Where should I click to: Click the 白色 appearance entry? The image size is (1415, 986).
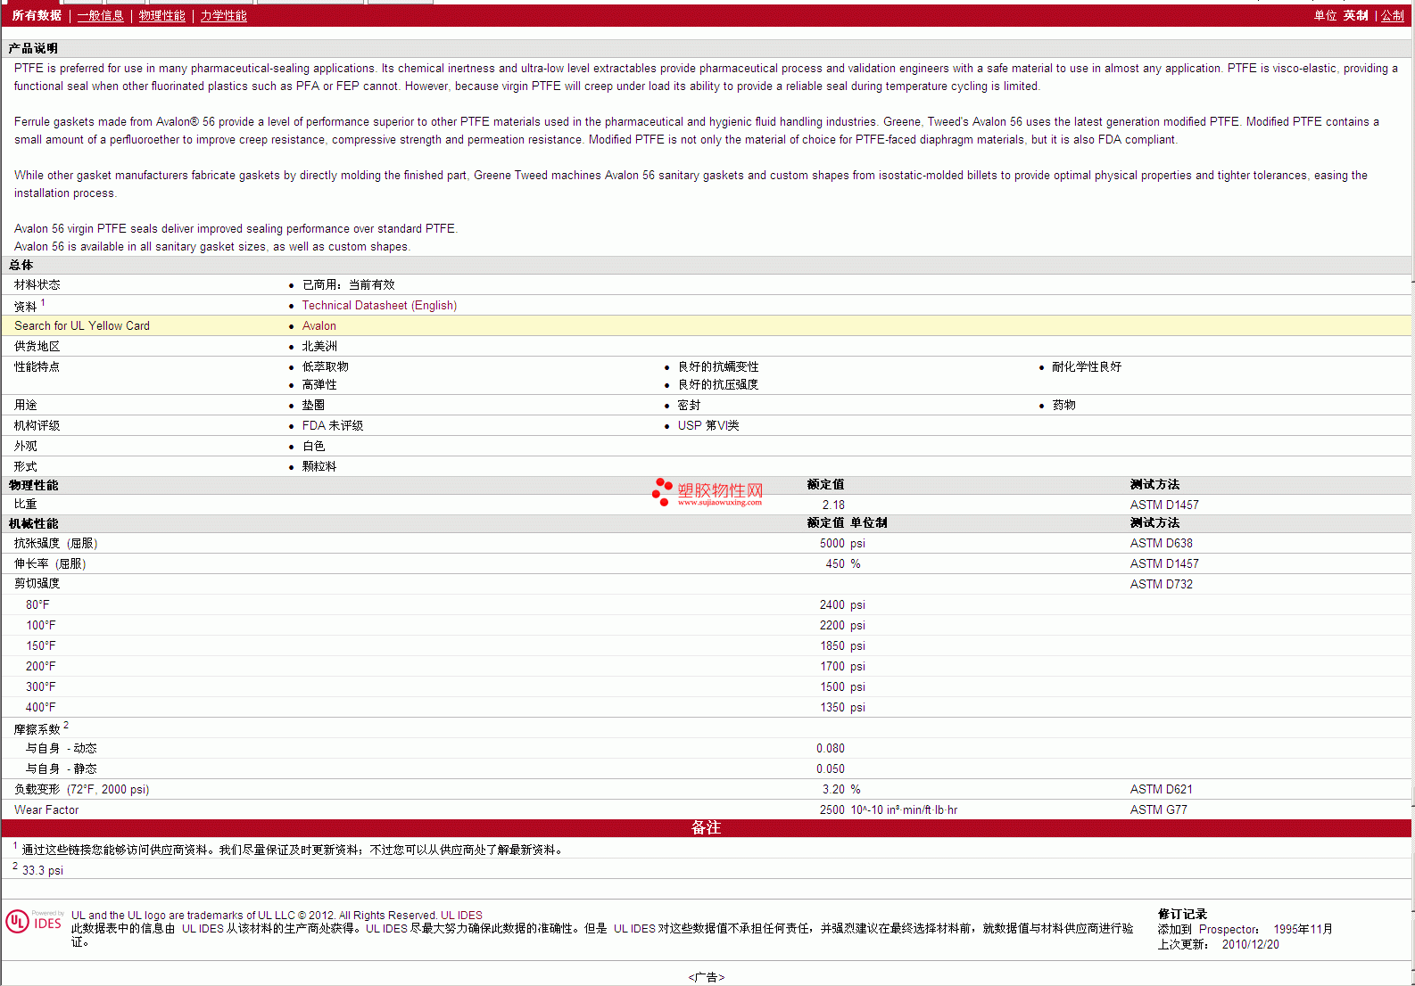[x=314, y=446]
